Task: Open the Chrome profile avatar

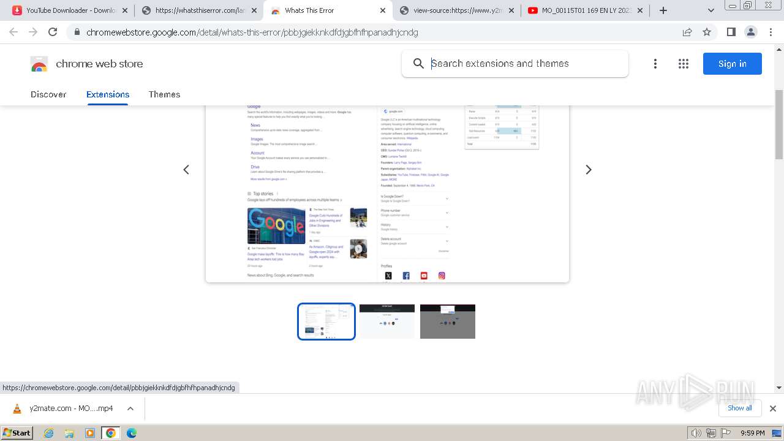Action: point(750,32)
